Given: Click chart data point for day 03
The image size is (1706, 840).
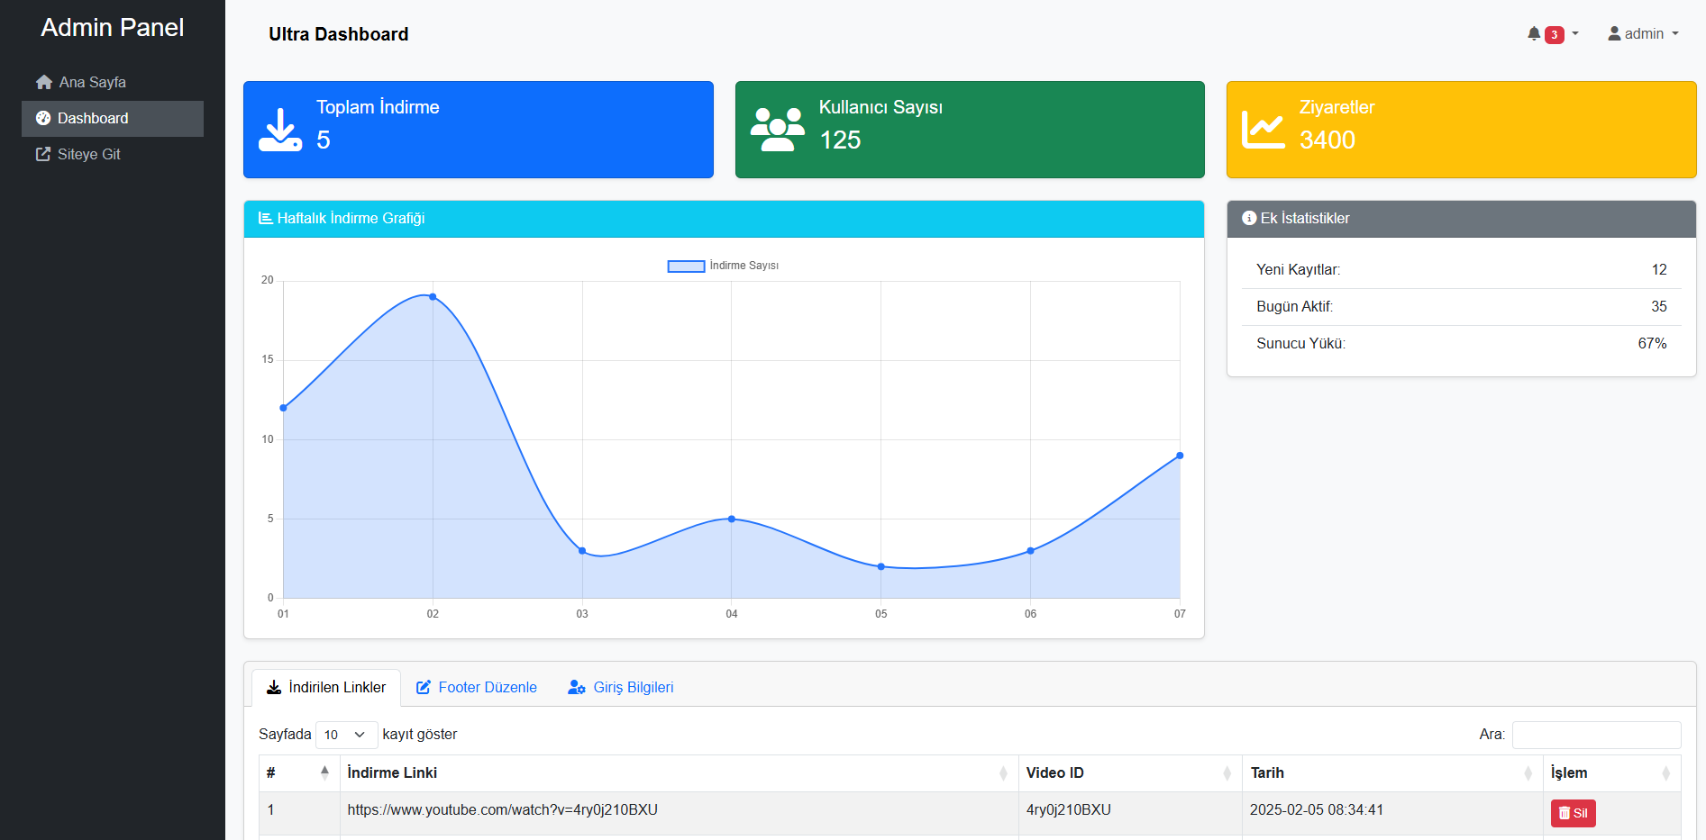Looking at the screenshot, I should [x=582, y=551].
